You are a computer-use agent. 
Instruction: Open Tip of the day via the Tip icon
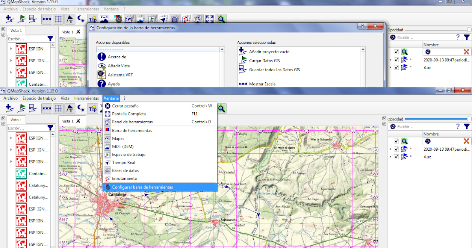pos(92,108)
